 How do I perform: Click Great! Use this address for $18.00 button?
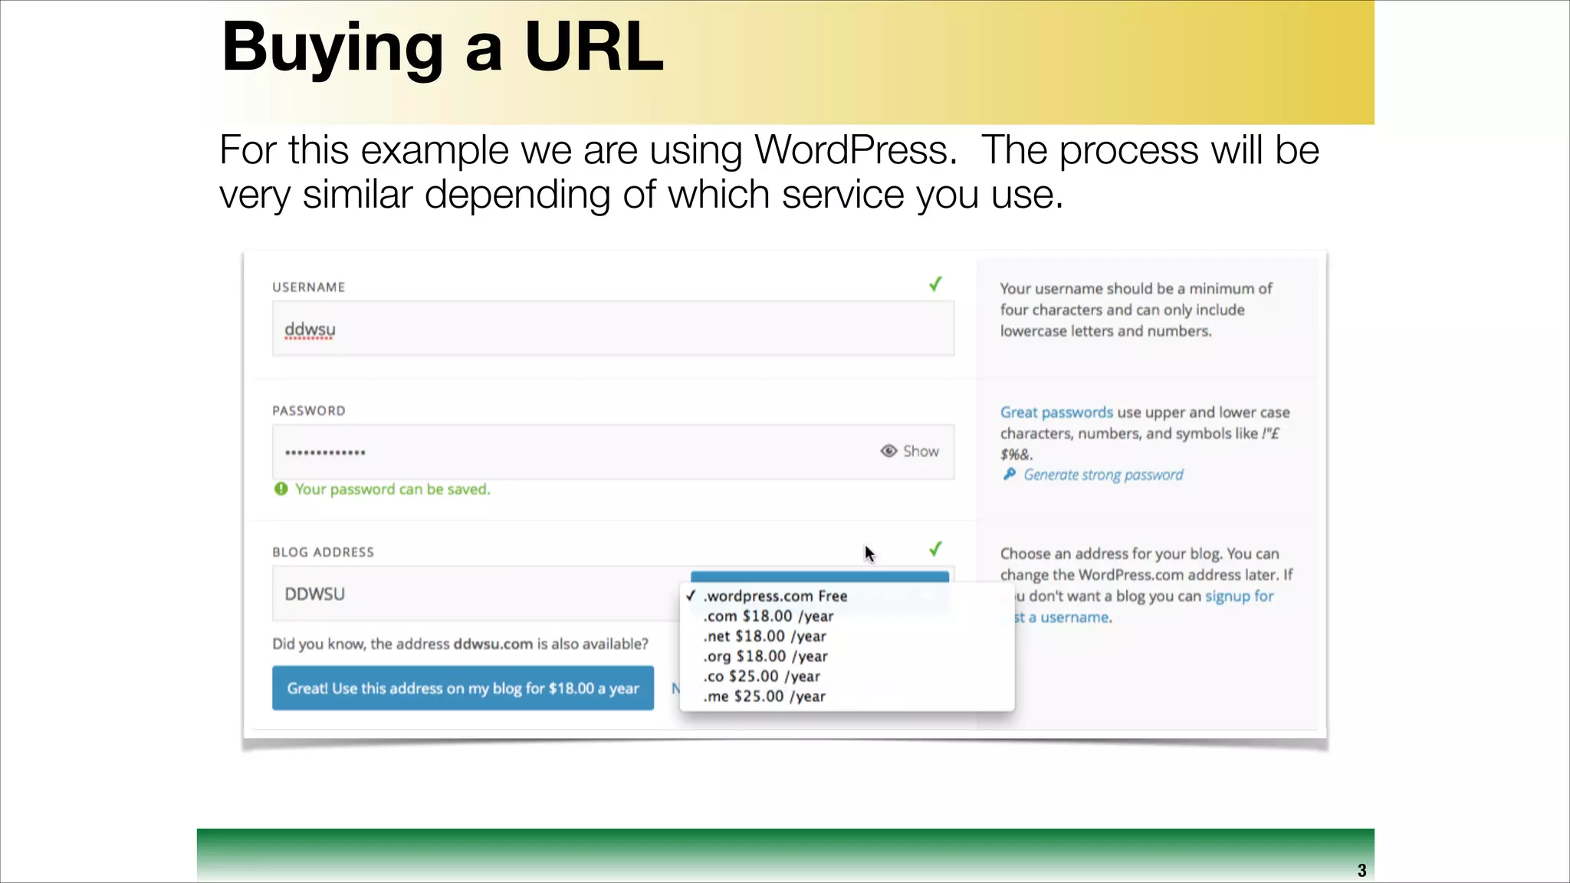click(463, 688)
